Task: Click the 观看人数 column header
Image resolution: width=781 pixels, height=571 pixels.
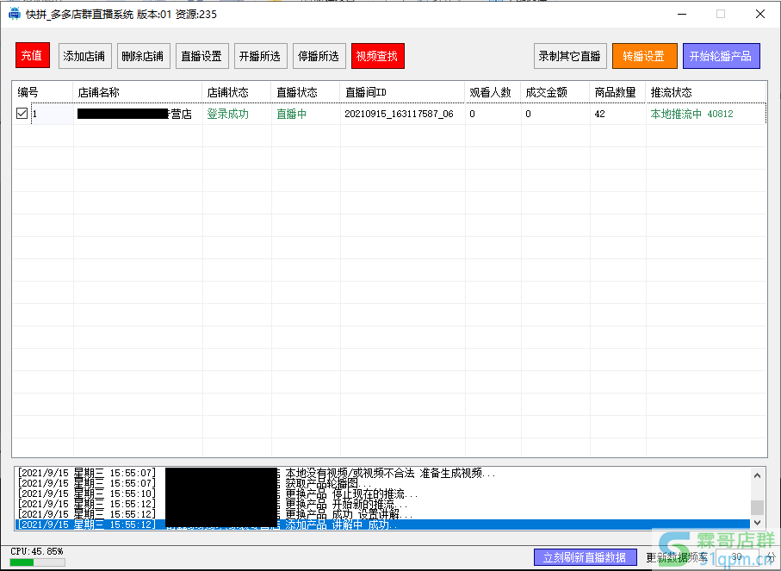Action: pyautogui.click(x=492, y=92)
